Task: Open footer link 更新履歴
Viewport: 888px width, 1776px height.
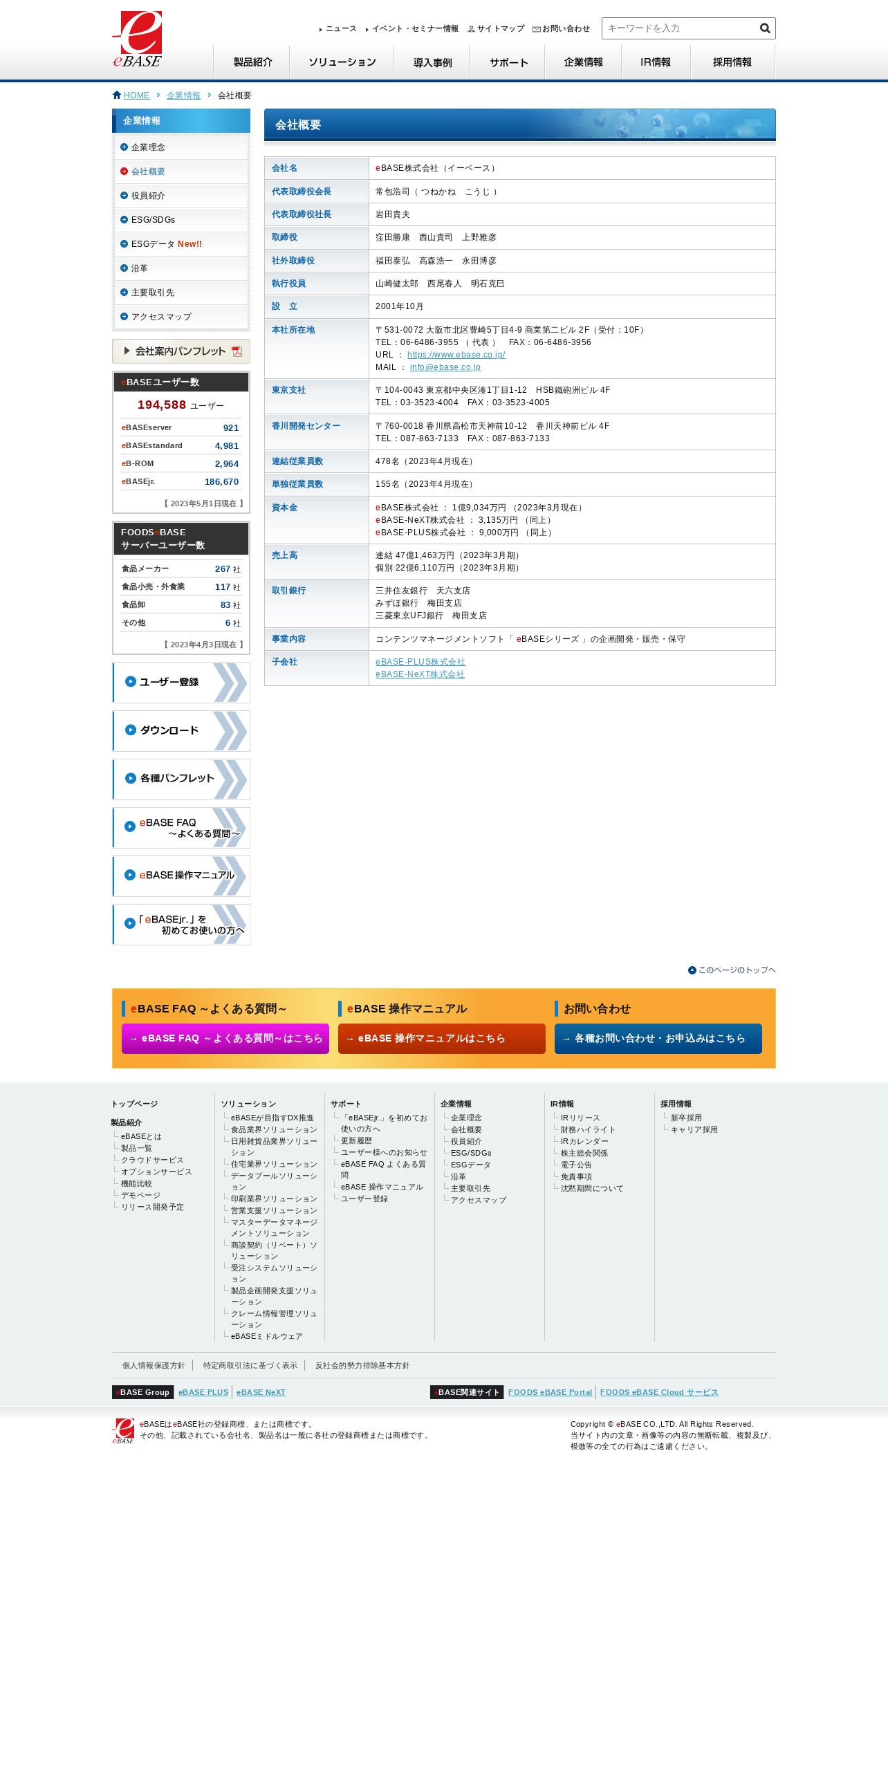Action: coord(356,1140)
